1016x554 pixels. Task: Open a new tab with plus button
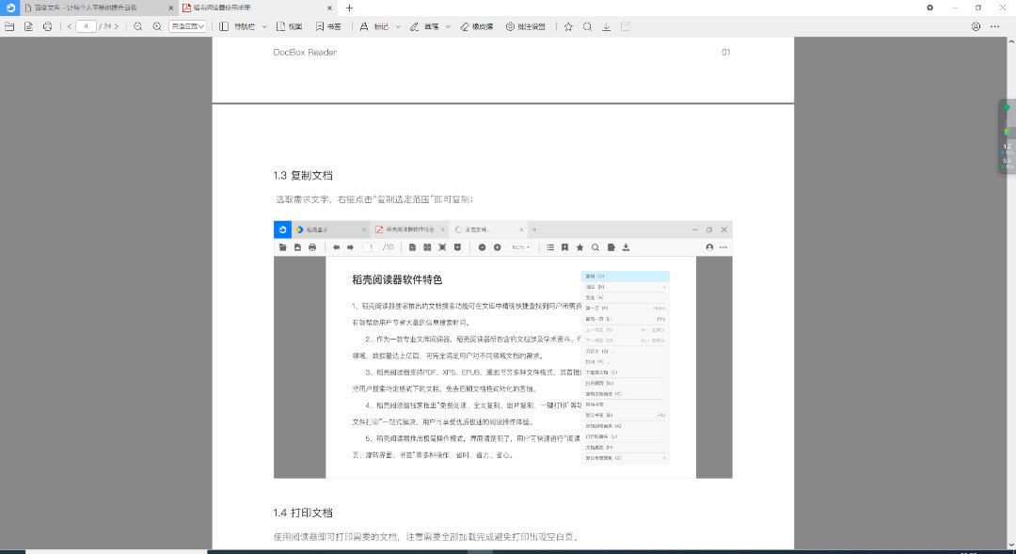[x=350, y=8]
